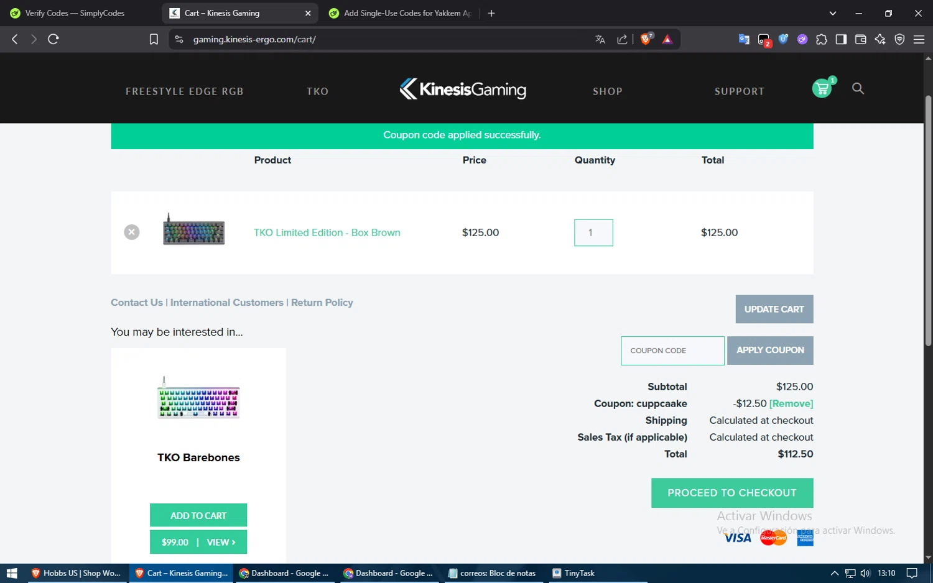Open the TKO navigation item
Image resolution: width=933 pixels, height=583 pixels.
(318, 91)
